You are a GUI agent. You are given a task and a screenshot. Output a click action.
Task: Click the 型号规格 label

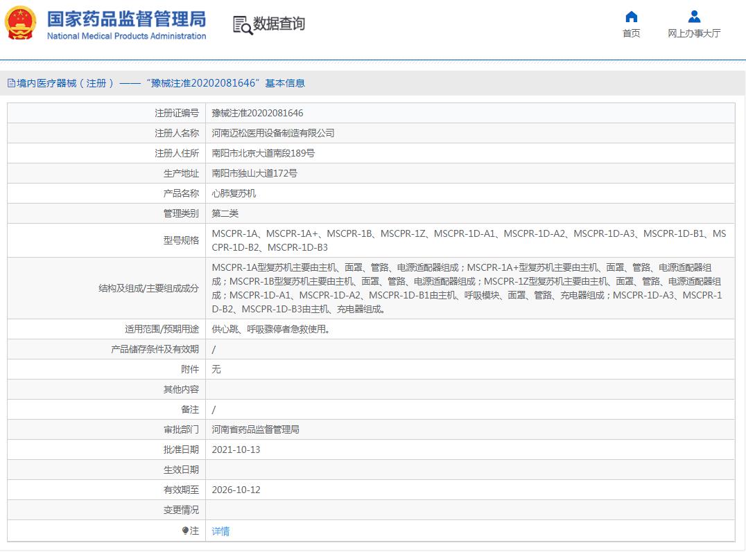pyautogui.click(x=181, y=240)
